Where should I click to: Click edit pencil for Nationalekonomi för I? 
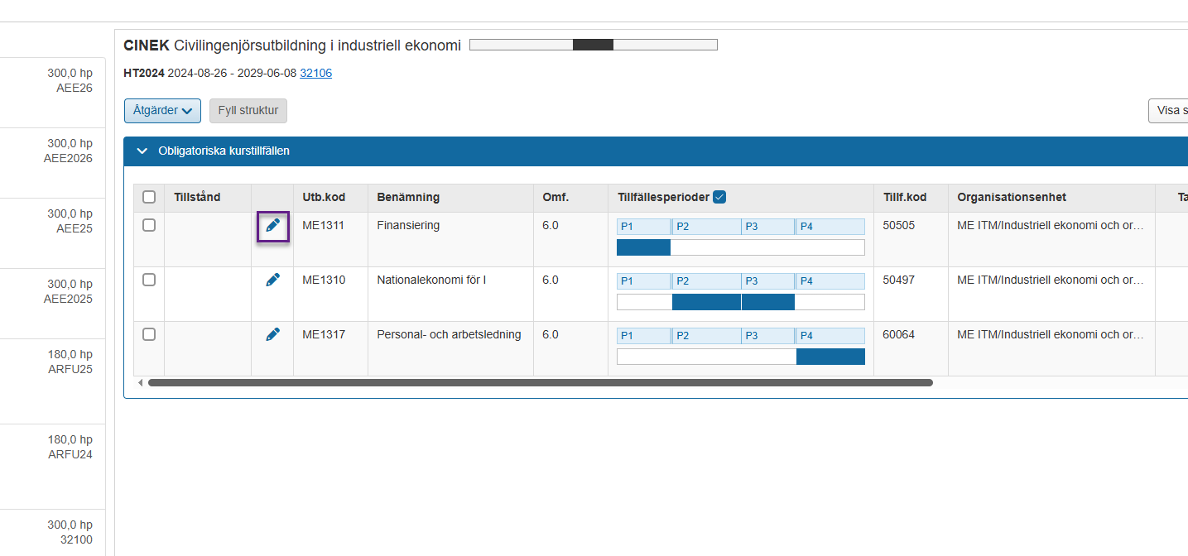[x=272, y=280]
